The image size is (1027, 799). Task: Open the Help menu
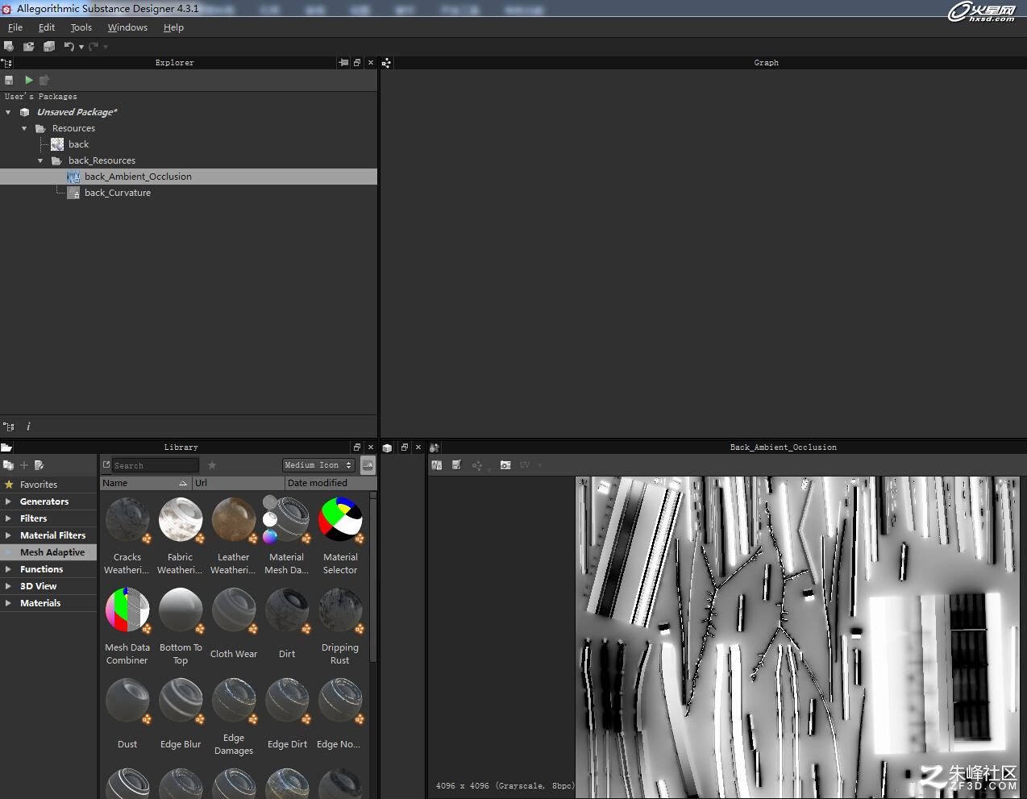[x=173, y=27]
